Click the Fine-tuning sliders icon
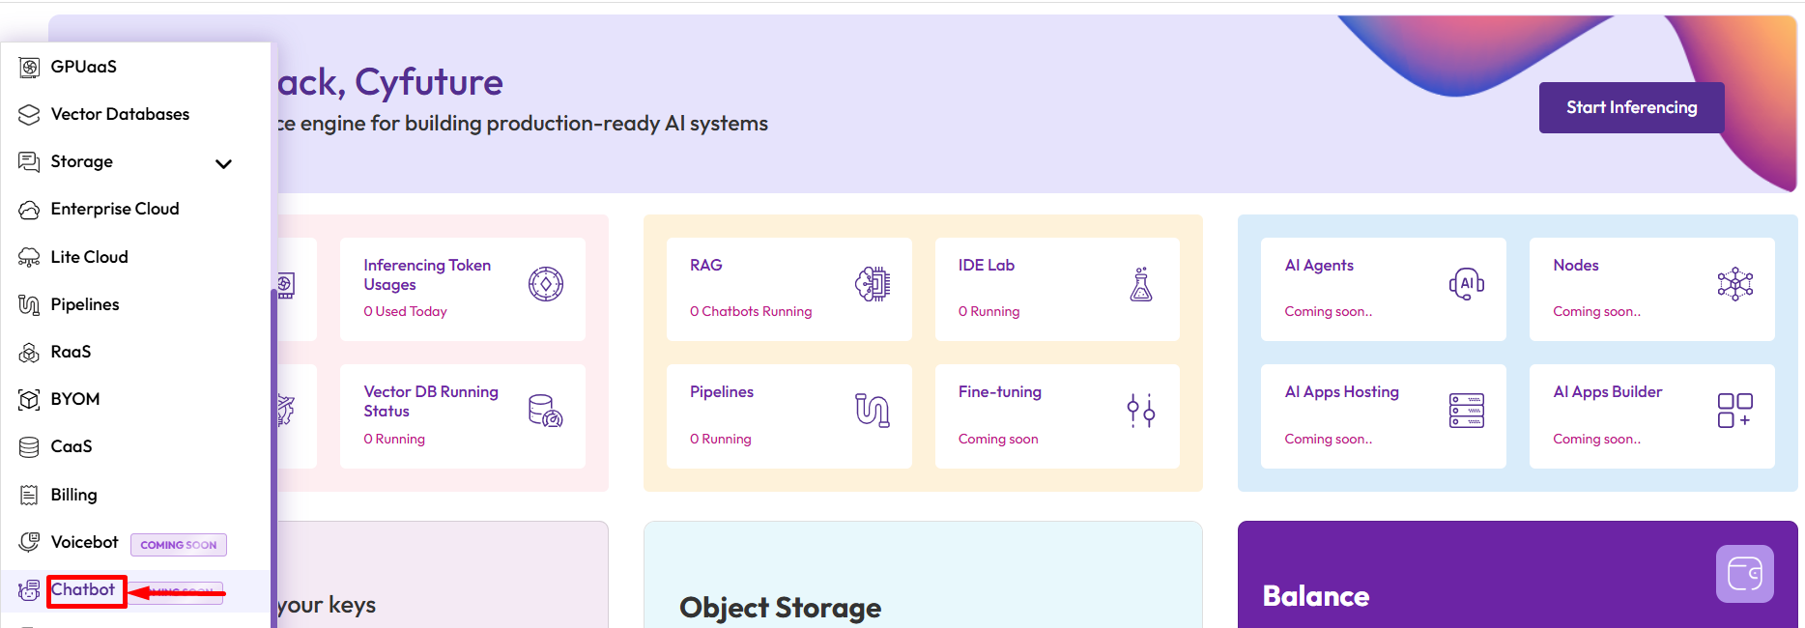Image resolution: width=1805 pixels, height=628 pixels. [1141, 411]
